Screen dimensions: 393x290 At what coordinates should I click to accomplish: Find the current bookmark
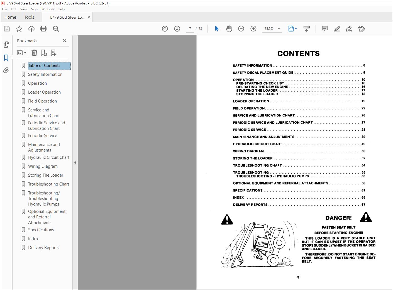click(x=53, y=53)
